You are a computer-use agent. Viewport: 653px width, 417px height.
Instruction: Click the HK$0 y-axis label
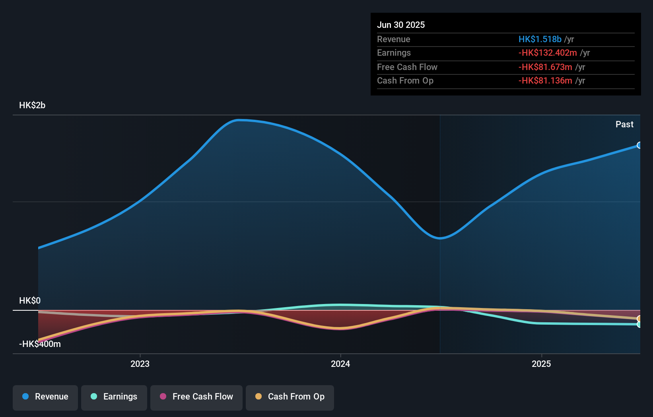tap(30, 301)
